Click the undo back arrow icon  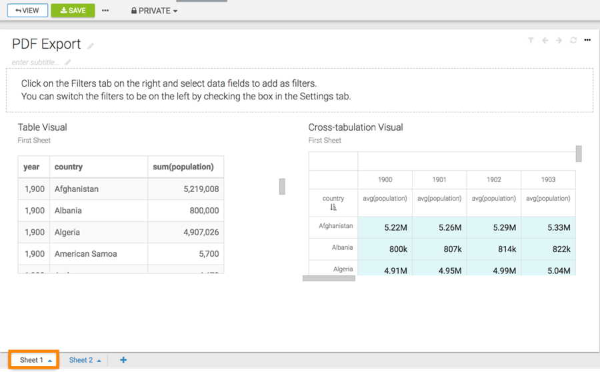point(545,41)
